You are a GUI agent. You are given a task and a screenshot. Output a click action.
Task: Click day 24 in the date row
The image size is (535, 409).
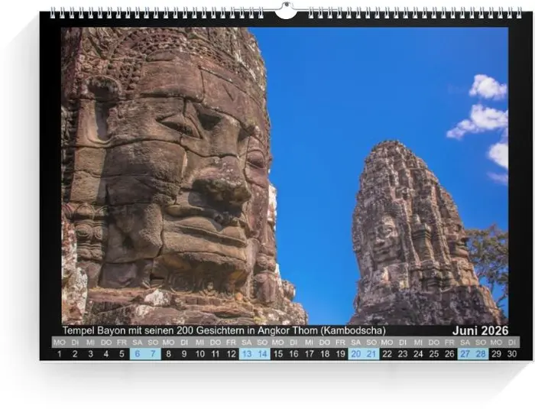(418, 354)
